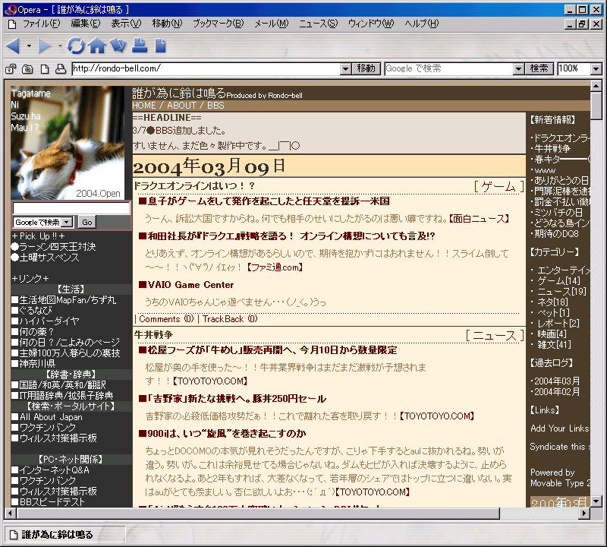The height and width of the screenshot is (547, 607).
Task: Open the VAIO Game Center headline
Action: 190,285
